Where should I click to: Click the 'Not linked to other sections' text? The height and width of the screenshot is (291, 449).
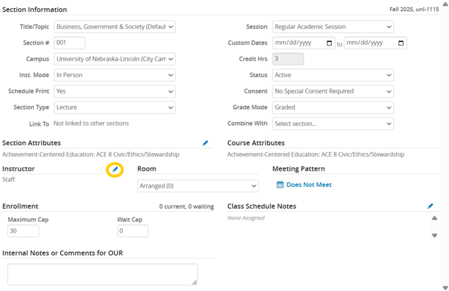pos(91,123)
